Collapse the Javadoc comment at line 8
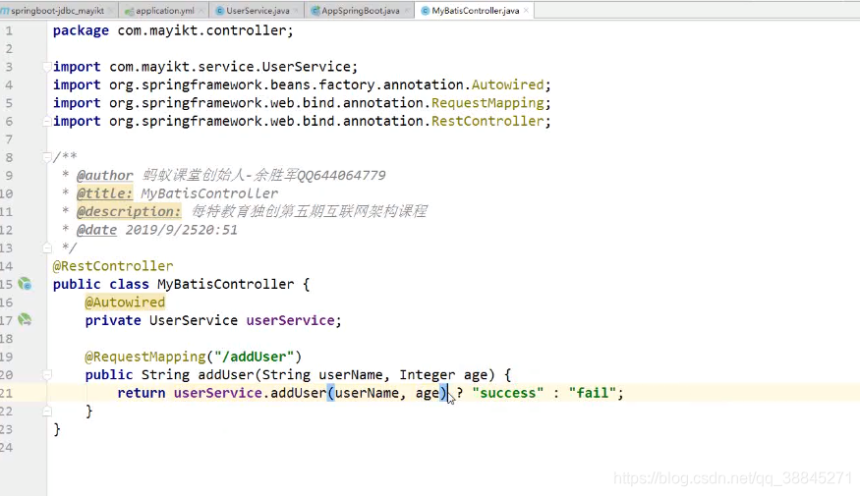The image size is (860, 496). [47, 157]
